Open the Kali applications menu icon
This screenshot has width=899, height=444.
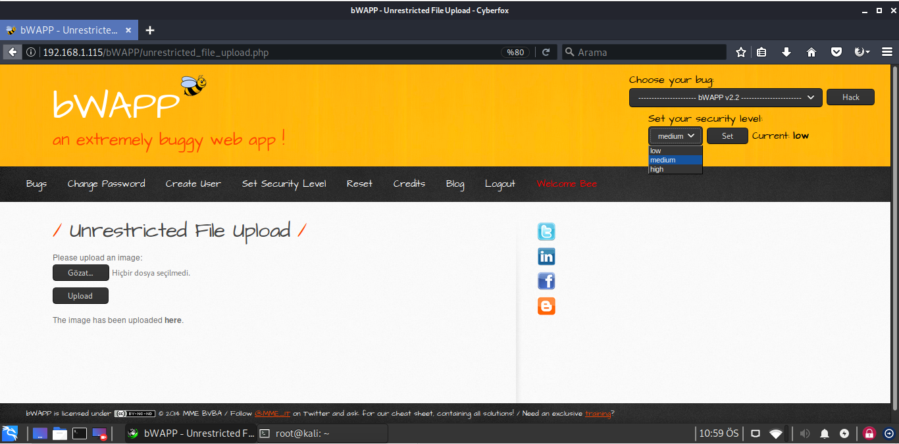tap(10, 433)
